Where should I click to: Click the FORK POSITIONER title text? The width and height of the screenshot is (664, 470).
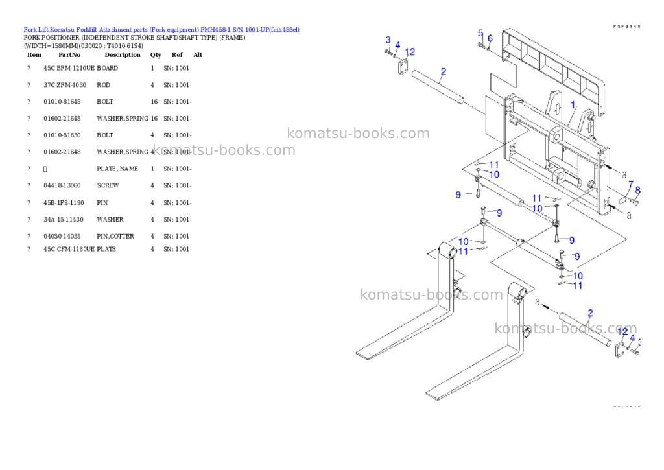[135, 38]
